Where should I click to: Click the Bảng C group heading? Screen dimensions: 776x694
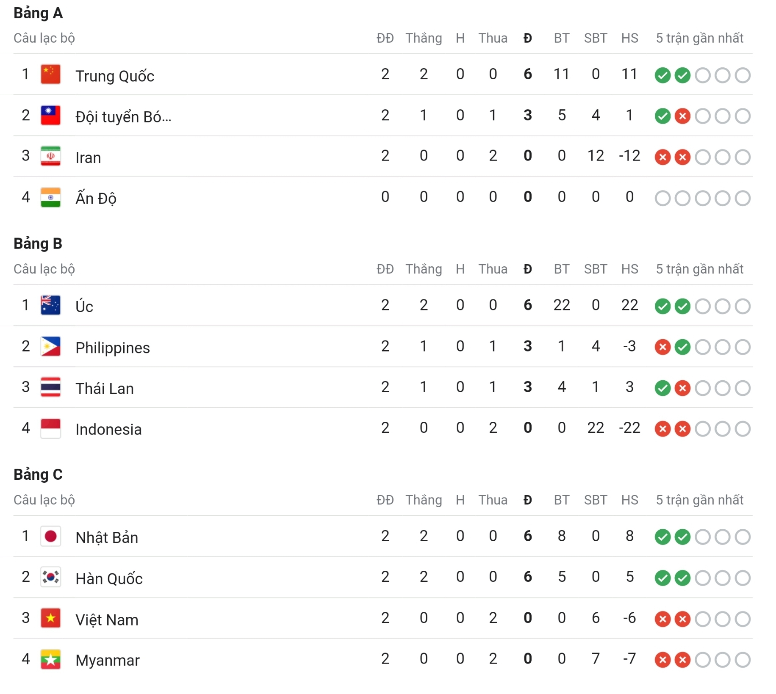pos(38,475)
